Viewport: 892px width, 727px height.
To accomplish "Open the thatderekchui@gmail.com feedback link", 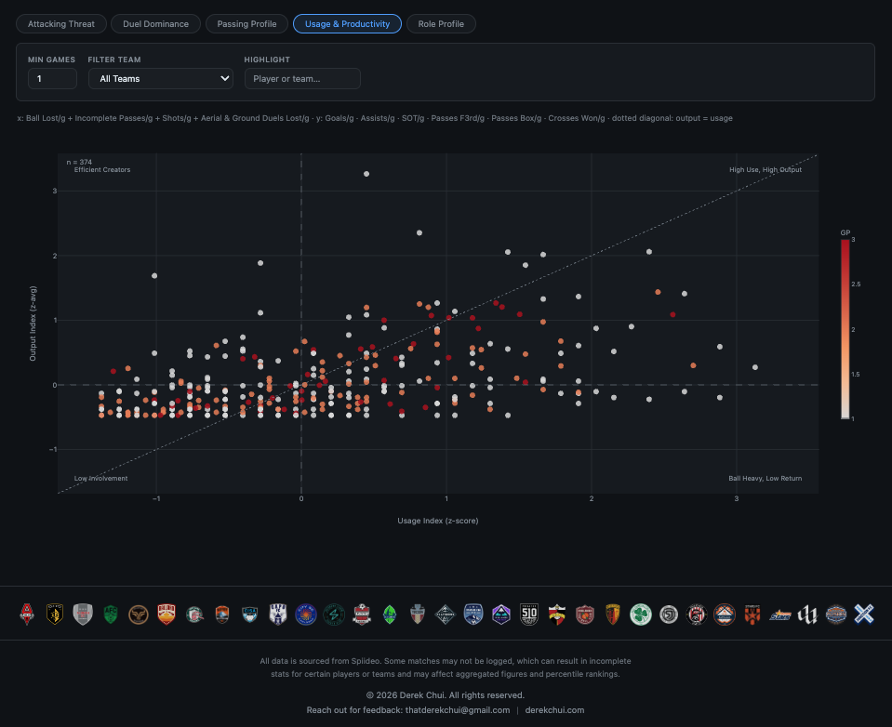I will [x=458, y=710].
